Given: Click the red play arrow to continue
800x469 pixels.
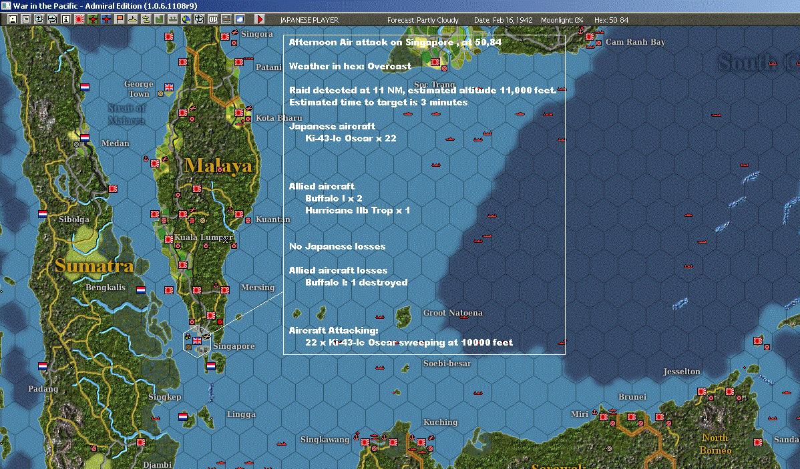Looking at the screenshot, I should coord(259,19).
